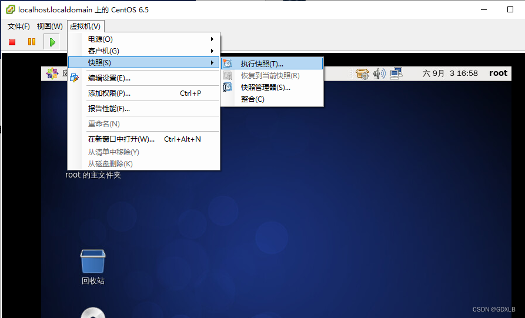This screenshot has height=318, width=525.
Task: Click the Snapshot Manager wrench icon
Action: (x=228, y=87)
